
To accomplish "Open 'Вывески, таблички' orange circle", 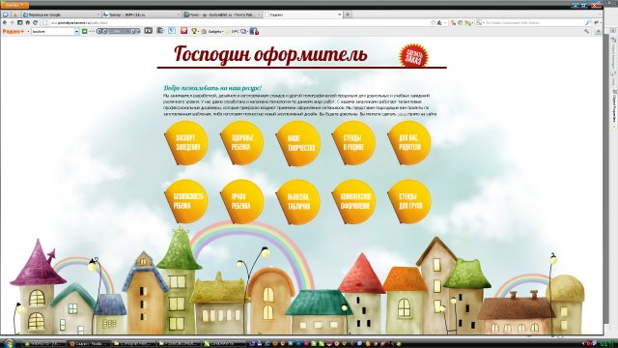I will (x=298, y=202).
